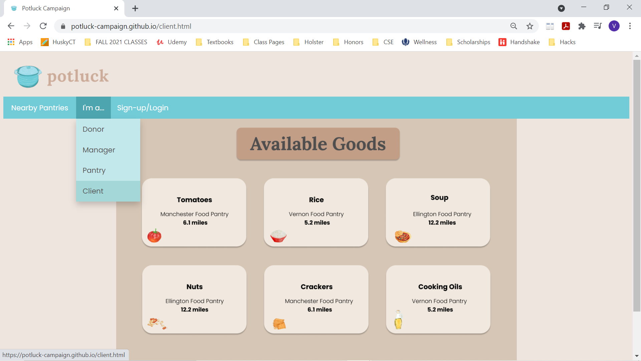Screen dimensions: 641x361
Task: Reload the page
Action: pyautogui.click(x=43, y=26)
